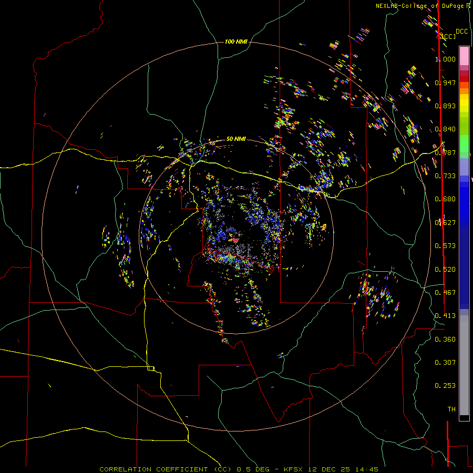Click the 0.680 legend value

pos(445,199)
